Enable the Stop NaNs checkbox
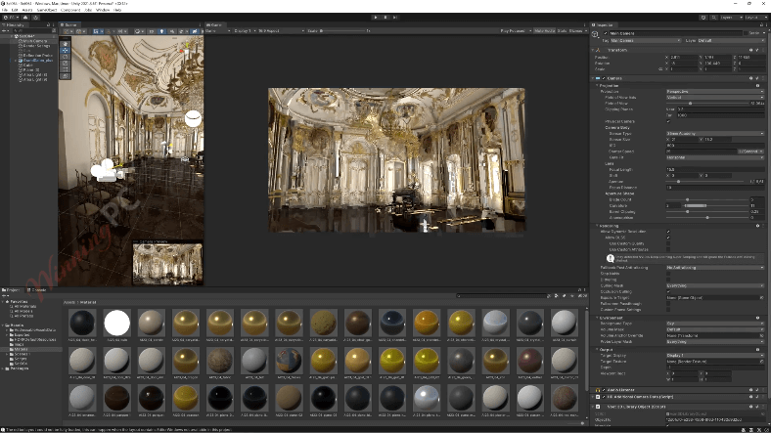 click(x=668, y=274)
